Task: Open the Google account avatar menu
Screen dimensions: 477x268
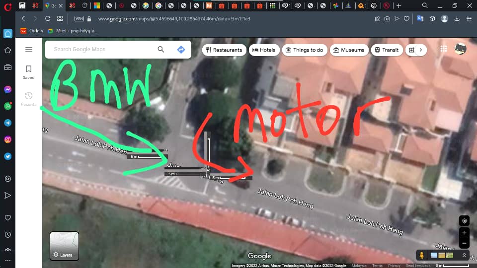Action: pos(461,49)
